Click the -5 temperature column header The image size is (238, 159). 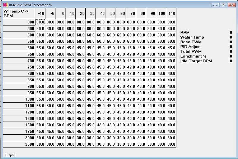pyautogui.click(x=50, y=14)
